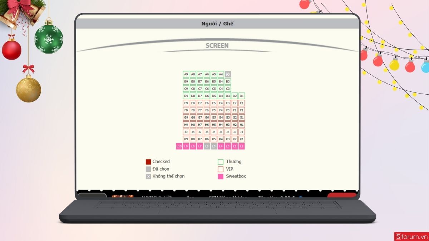Select VIP seat H1
Image resolution: width=429 pixels, height=241 pixels.
click(242, 125)
